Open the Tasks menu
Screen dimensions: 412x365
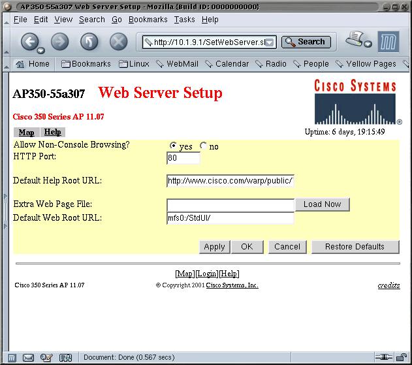(x=185, y=20)
